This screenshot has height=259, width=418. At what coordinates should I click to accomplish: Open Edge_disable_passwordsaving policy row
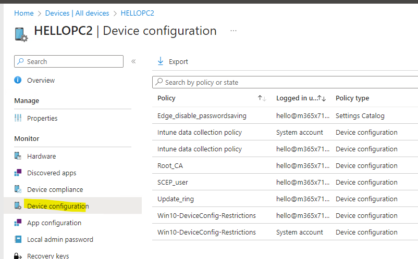pyautogui.click(x=202, y=115)
